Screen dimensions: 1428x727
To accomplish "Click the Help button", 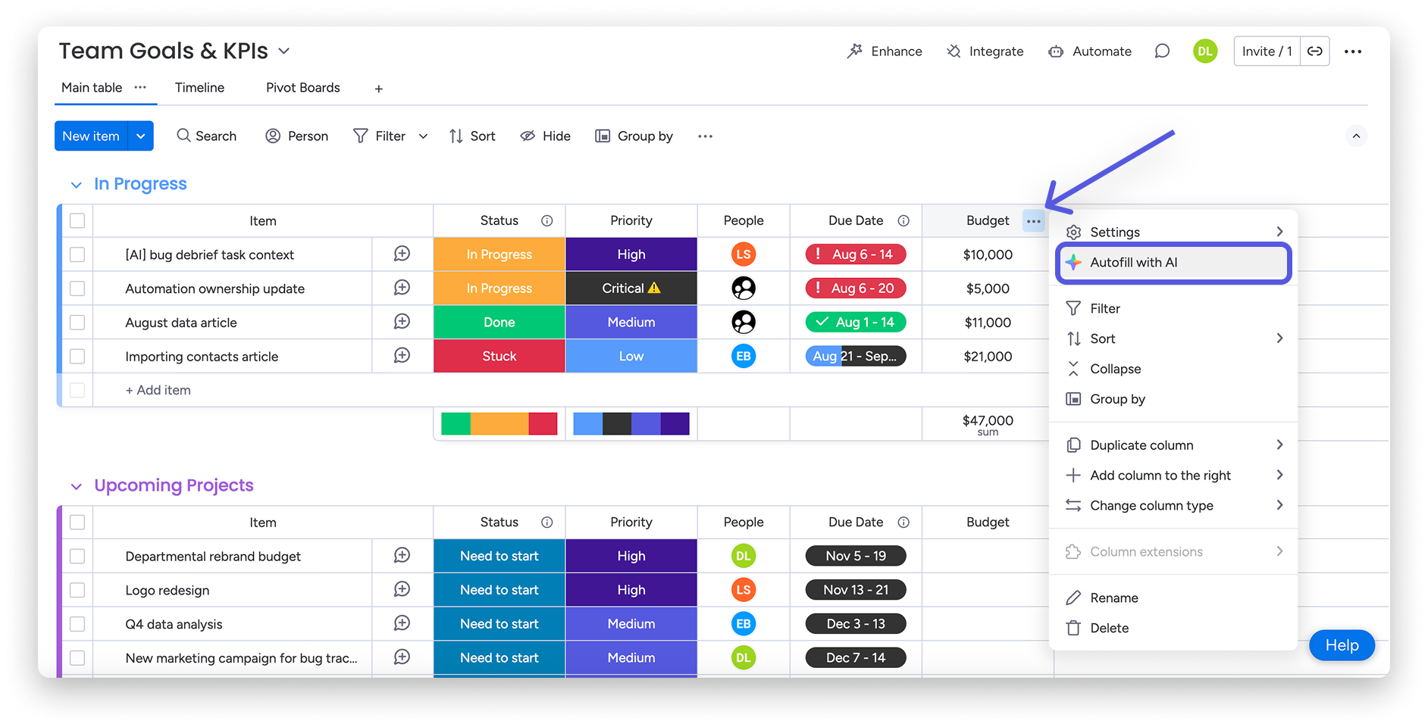I will click(1341, 645).
